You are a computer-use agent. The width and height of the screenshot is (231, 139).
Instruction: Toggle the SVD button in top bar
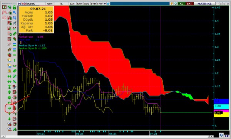coord(87,4)
